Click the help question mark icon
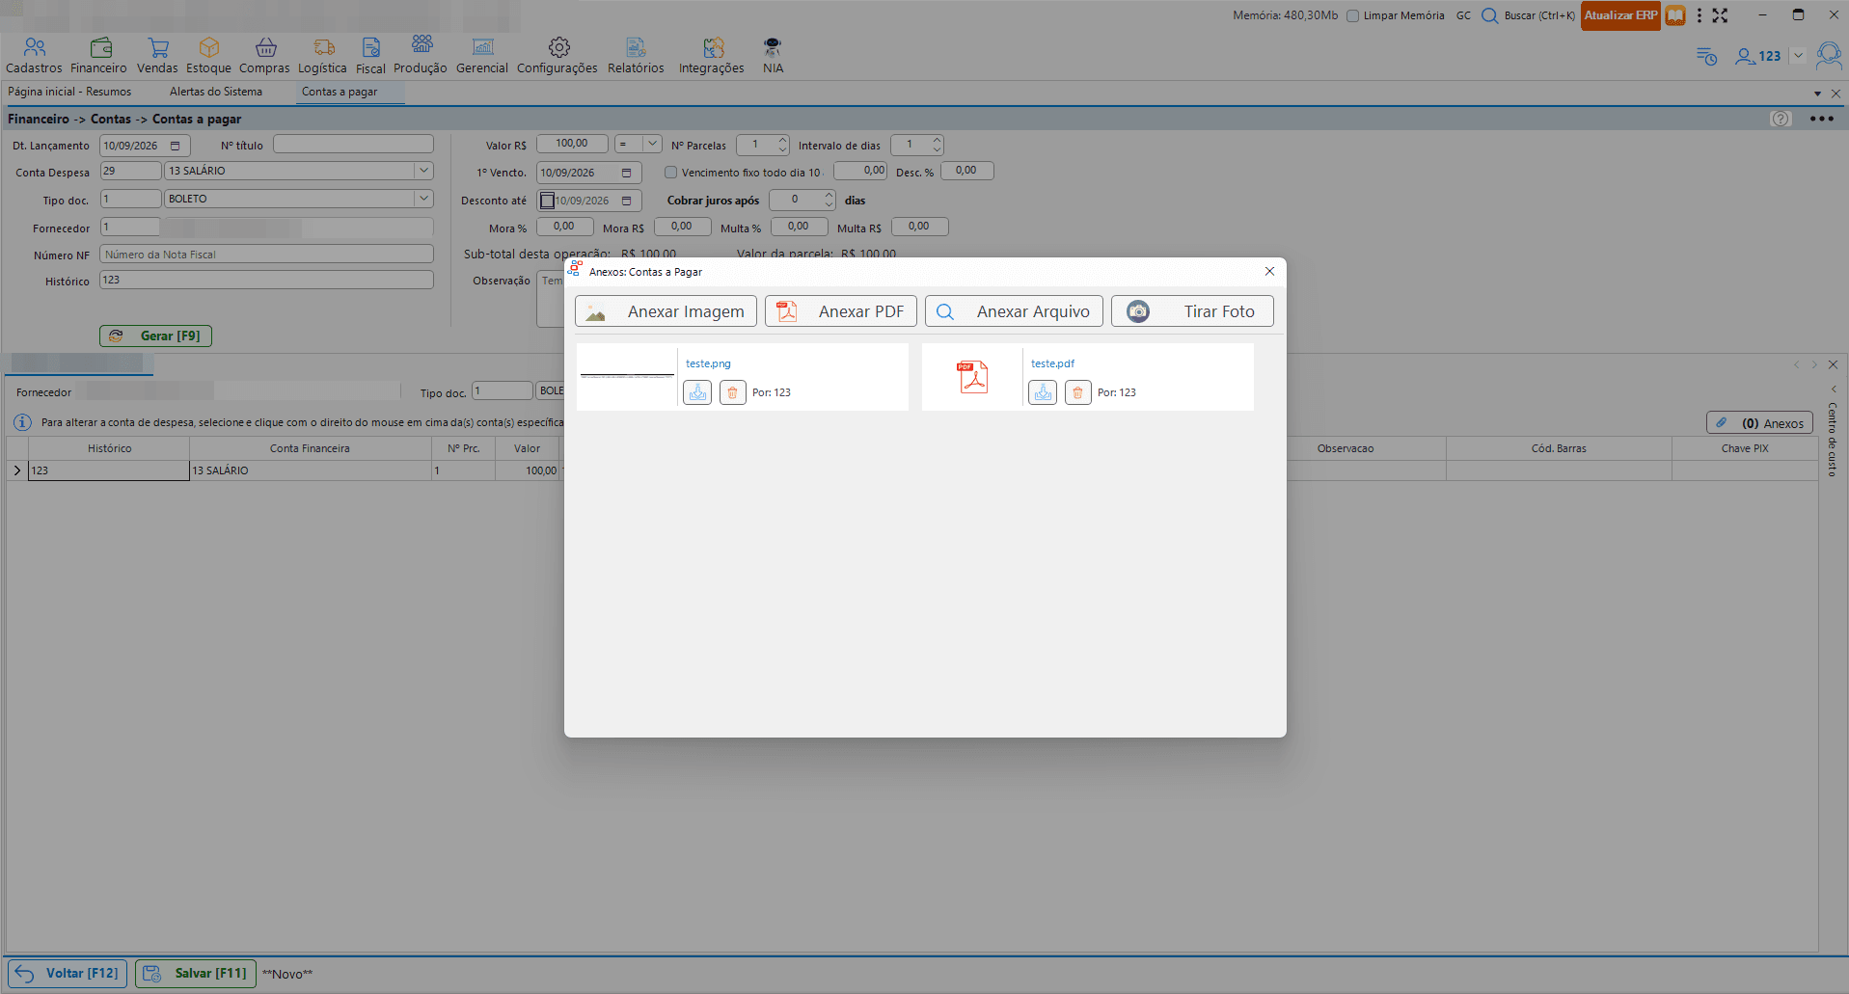 [x=1781, y=119]
